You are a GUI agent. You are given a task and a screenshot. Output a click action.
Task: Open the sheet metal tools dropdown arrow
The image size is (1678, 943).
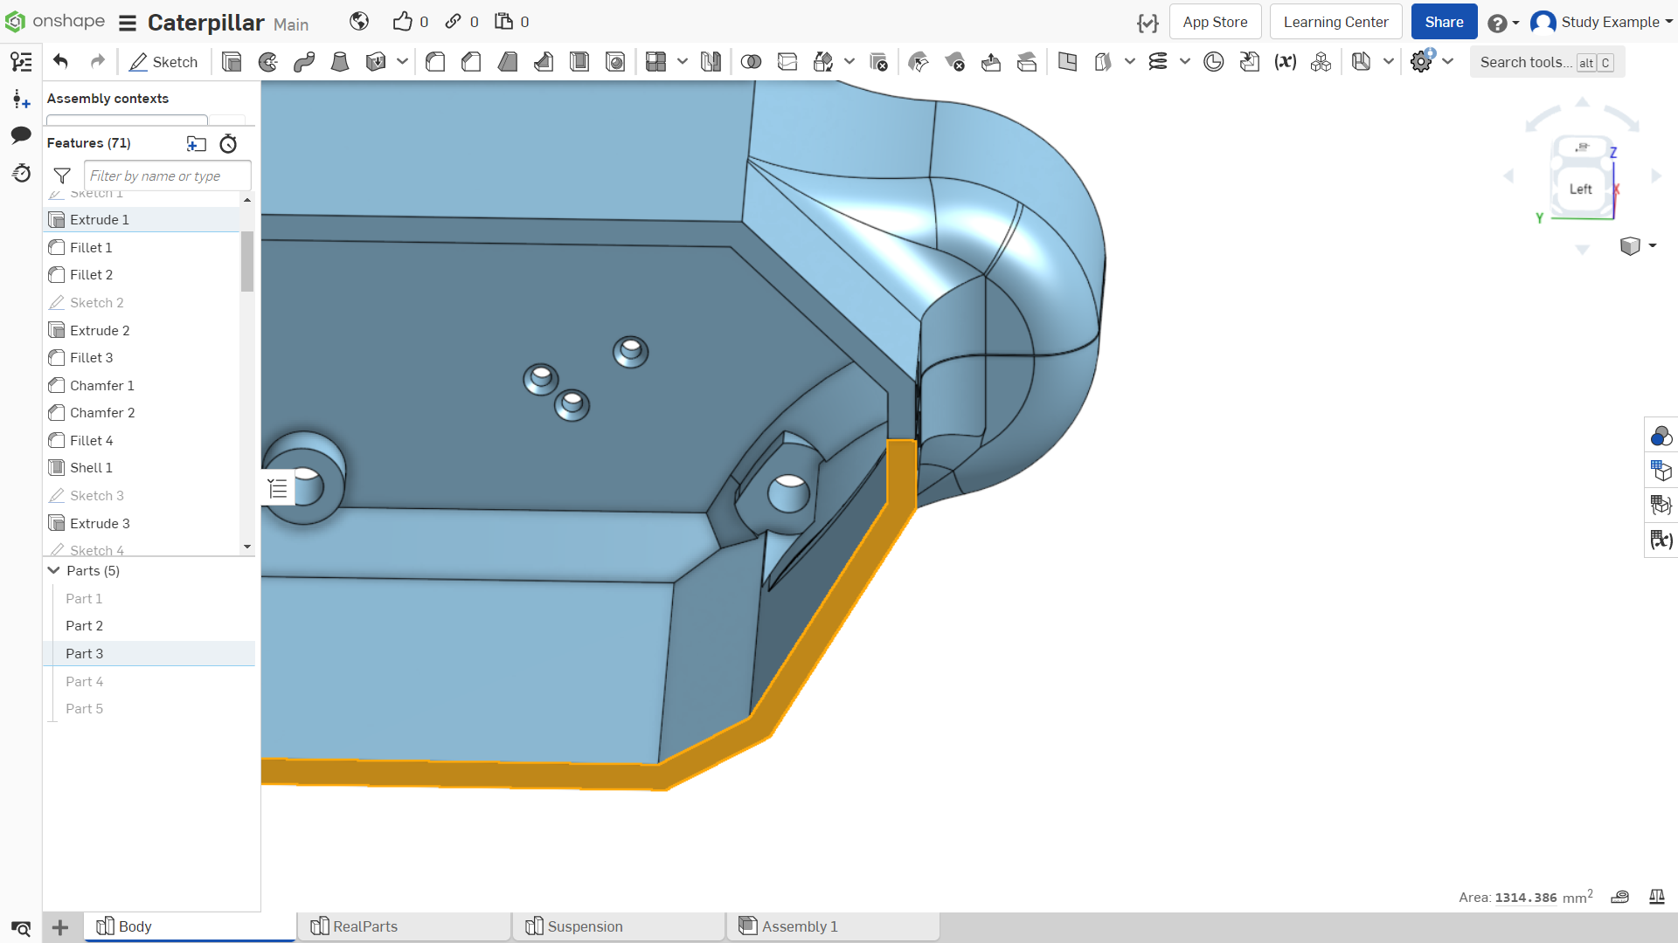(x=1388, y=62)
